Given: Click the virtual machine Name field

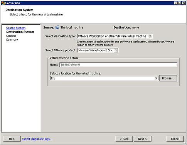Looking at the screenshot, I should coord(118,65).
